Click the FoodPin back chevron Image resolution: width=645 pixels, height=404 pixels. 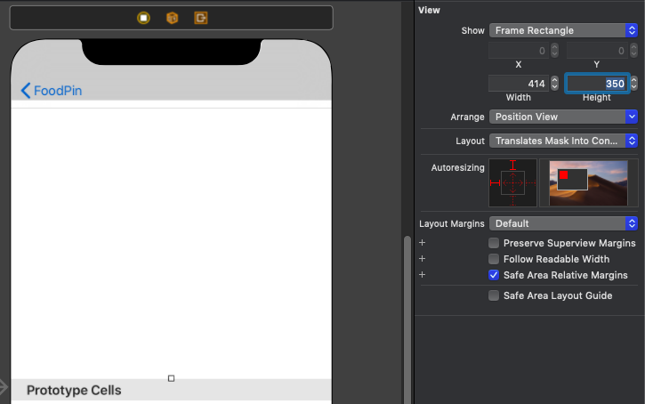point(26,91)
